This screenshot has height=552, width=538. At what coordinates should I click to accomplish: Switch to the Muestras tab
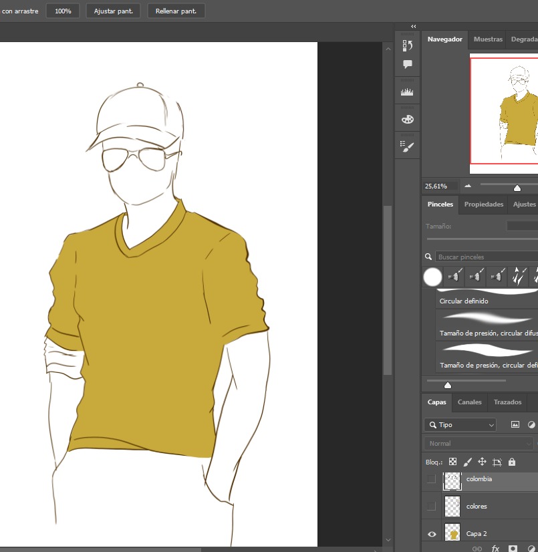click(x=488, y=39)
